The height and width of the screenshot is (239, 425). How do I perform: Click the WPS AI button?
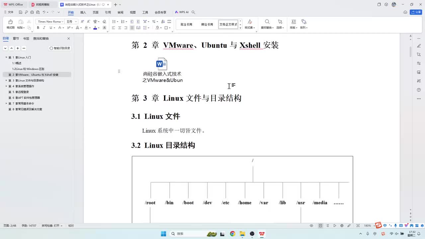pyautogui.click(x=182, y=12)
